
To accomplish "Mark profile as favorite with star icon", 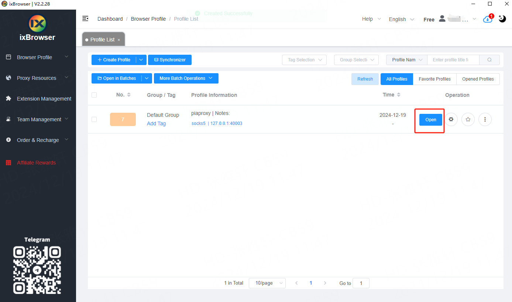I will pos(468,119).
